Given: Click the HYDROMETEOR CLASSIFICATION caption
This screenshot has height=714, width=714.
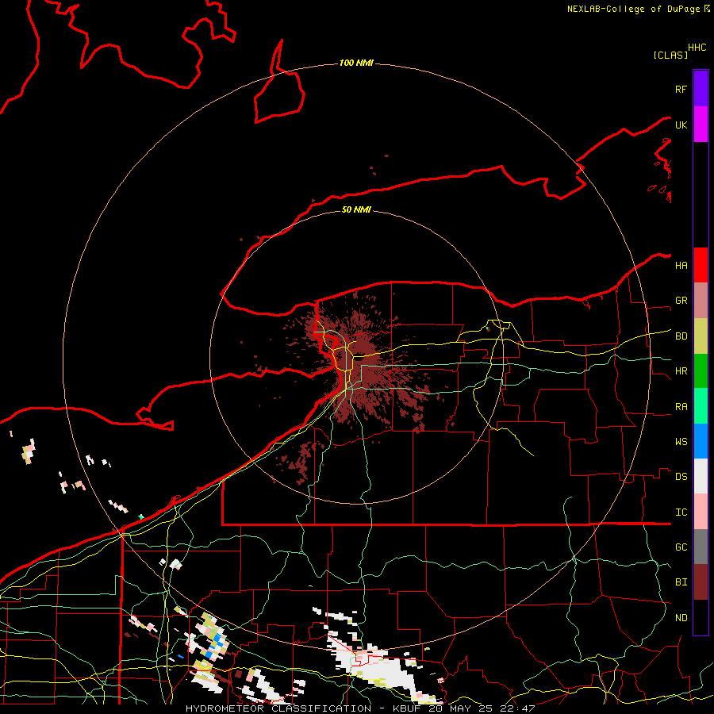Looking at the screenshot, I should (278, 708).
